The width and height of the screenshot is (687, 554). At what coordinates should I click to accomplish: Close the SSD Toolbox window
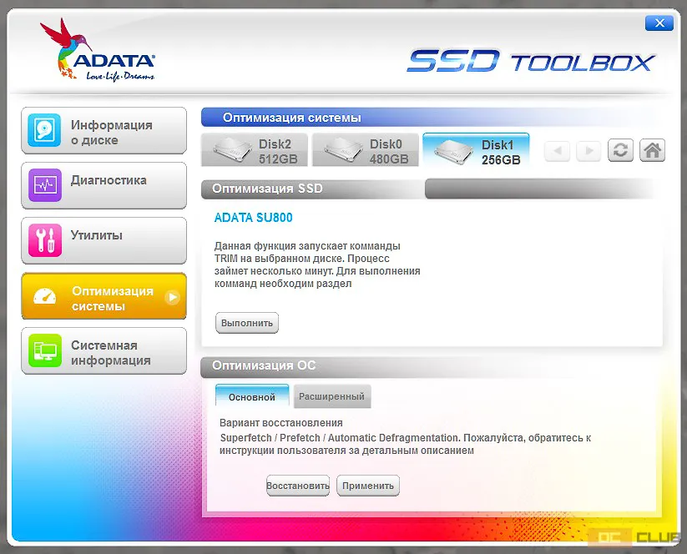(659, 23)
